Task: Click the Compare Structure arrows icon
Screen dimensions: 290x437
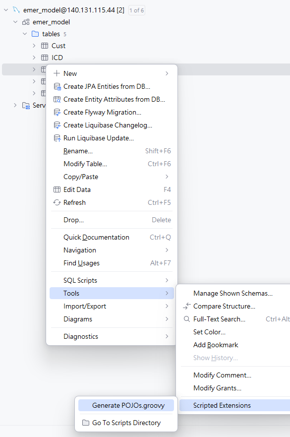Action: (x=187, y=306)
